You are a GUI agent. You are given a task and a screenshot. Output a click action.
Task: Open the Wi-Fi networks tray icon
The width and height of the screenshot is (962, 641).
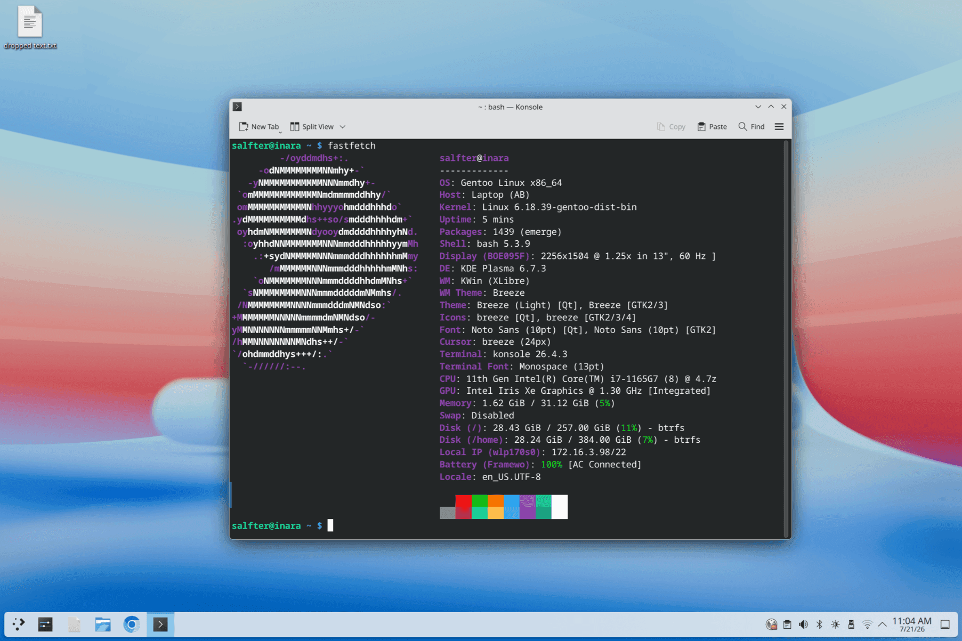click(867, 624)
